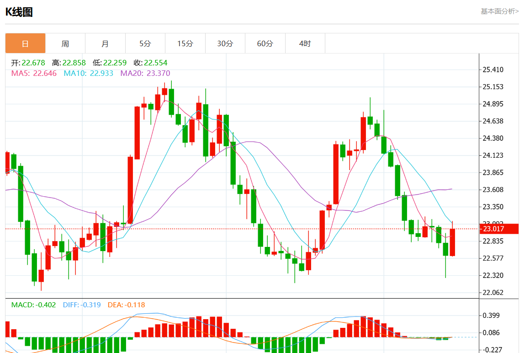Click the MA10: 22.933 label

click(x=89, y=73)
